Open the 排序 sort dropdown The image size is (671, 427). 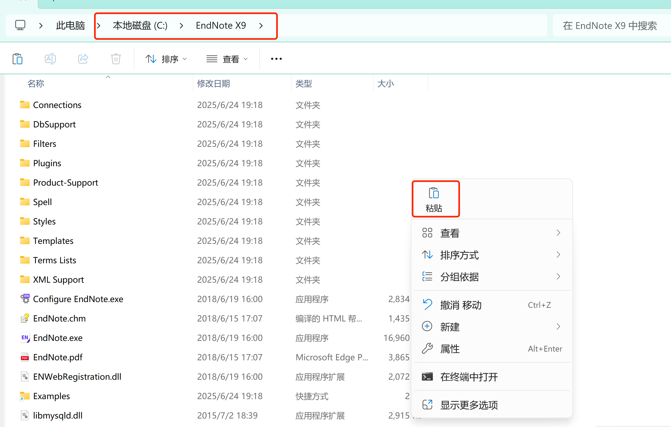[x=166, y=59]
